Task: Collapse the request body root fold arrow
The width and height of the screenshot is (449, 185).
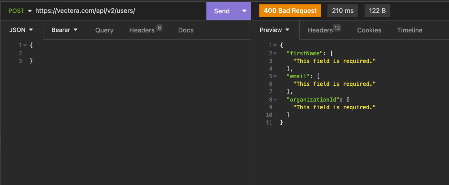Action: point(25,45)
